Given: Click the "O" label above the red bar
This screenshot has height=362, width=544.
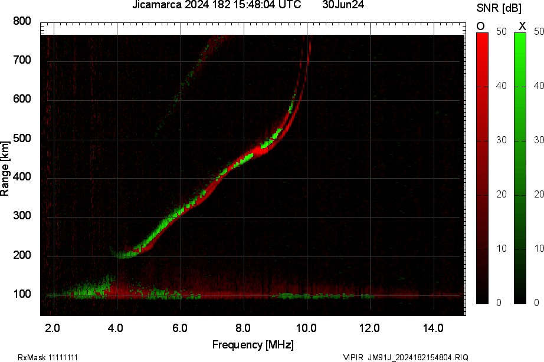Looking at the screenshot, I should click(481, 26).
